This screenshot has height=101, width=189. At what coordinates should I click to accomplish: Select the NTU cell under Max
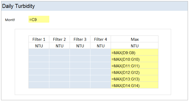click(x=135, y=46)
